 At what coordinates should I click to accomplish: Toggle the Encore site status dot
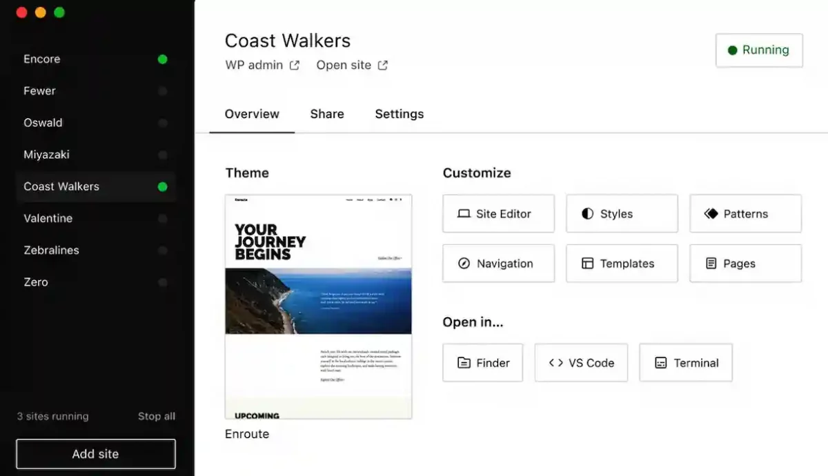[162, 59]
